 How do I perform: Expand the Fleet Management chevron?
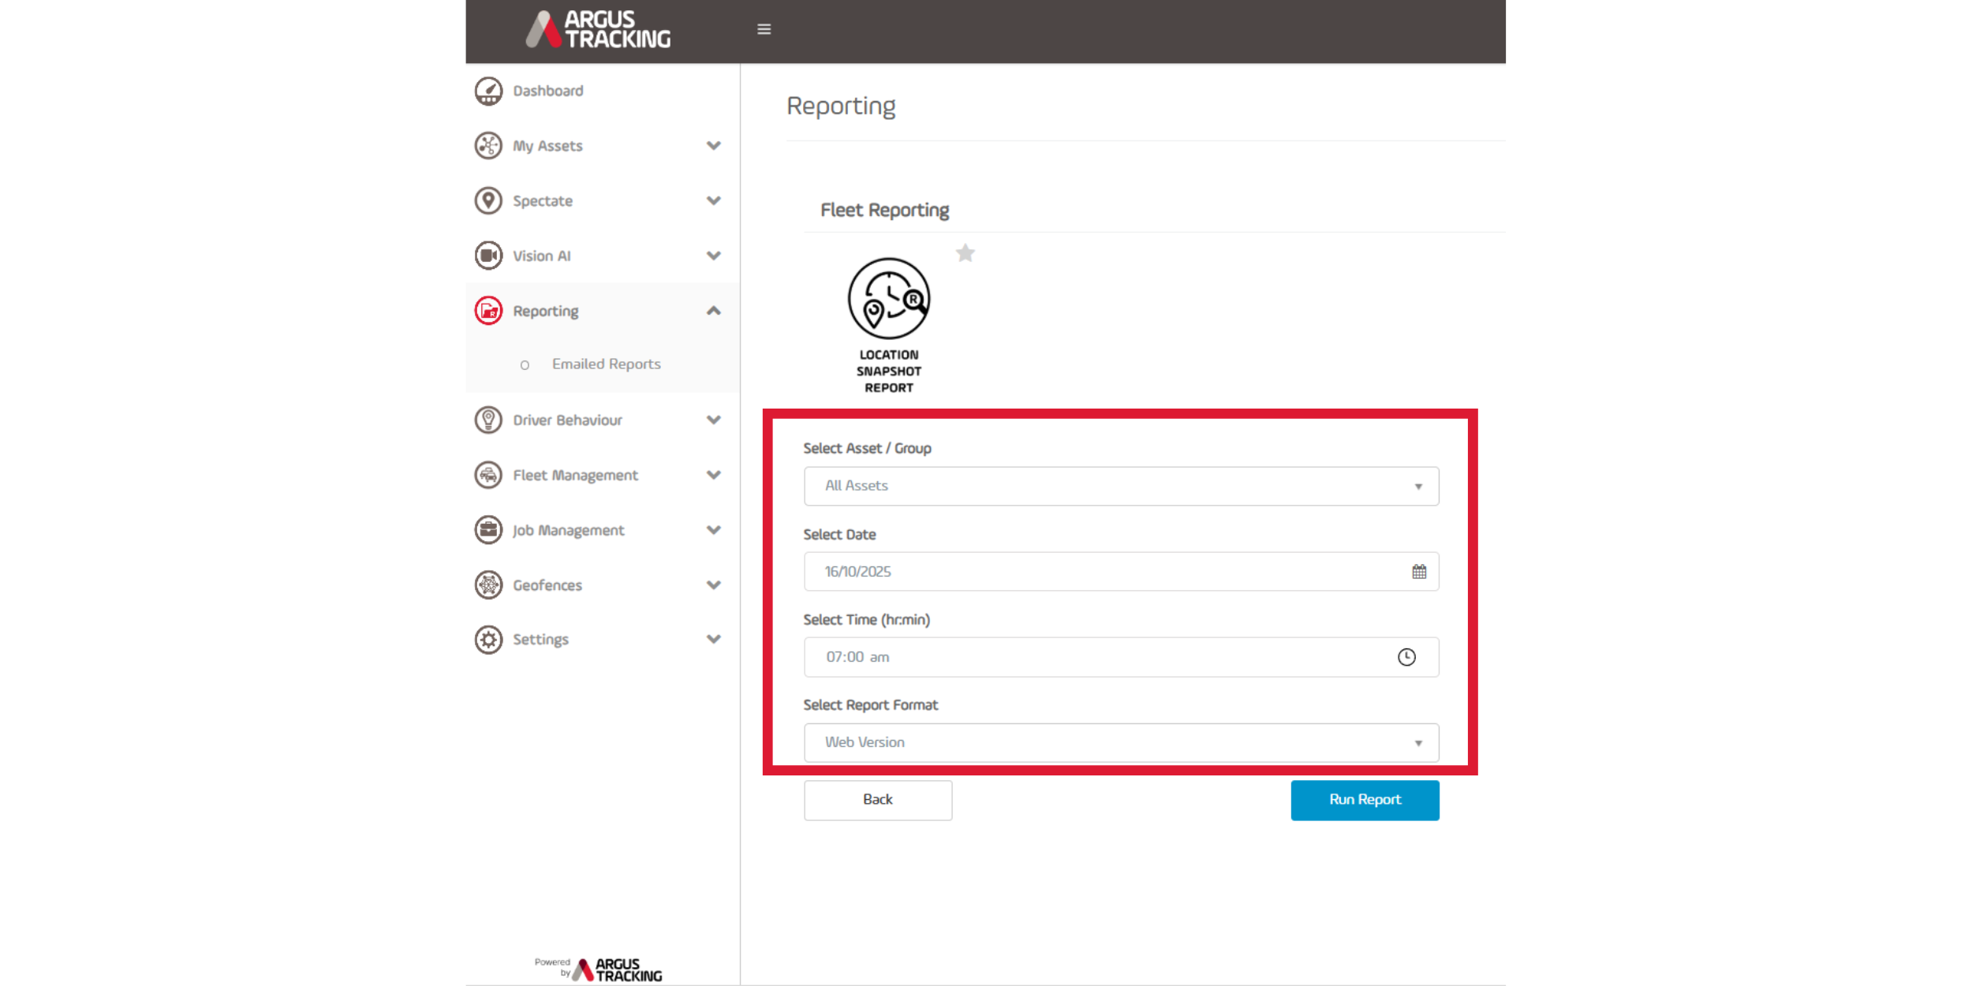(713, 475)
